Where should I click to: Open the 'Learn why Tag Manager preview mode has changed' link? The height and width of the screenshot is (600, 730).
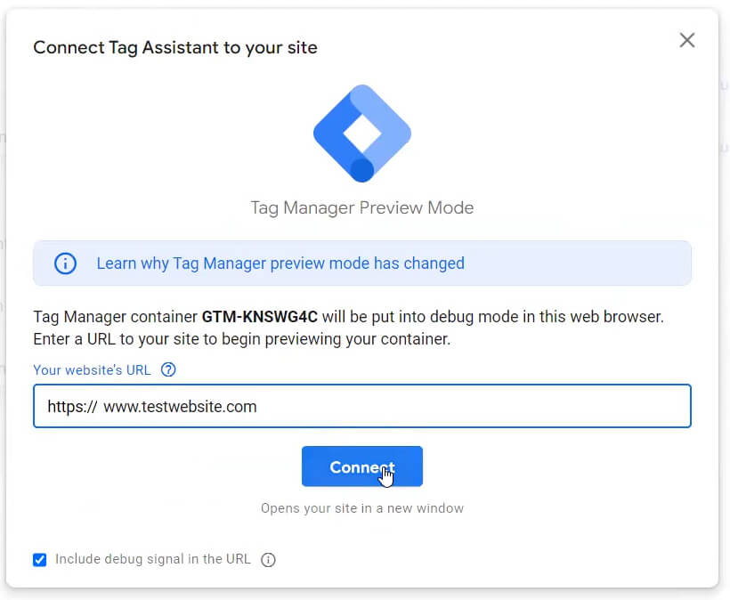280,264
